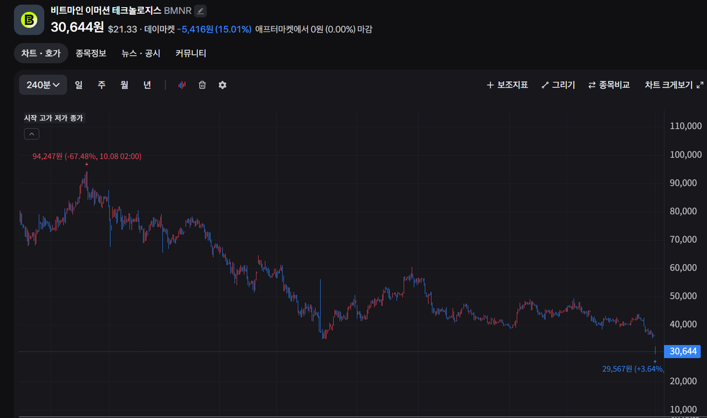
Task: Open the candlestick chart type icon
Action: point(182,85)
